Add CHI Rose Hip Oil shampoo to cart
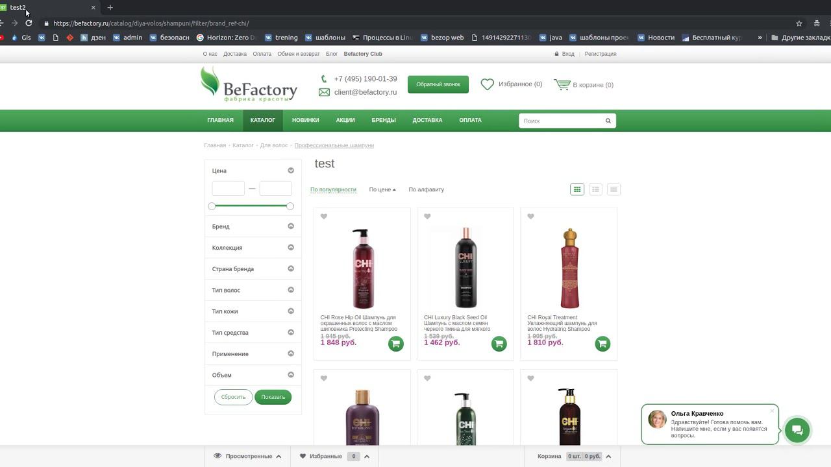This screenshot has height=467, width=831. [395, 344]
